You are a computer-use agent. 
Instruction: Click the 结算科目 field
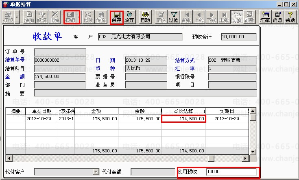pos(60,68)
